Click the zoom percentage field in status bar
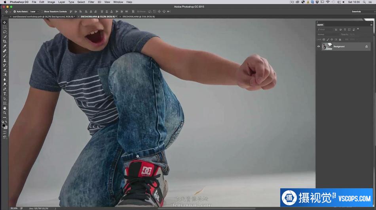This screenshot has width=376, height=210. click(14, 208)
